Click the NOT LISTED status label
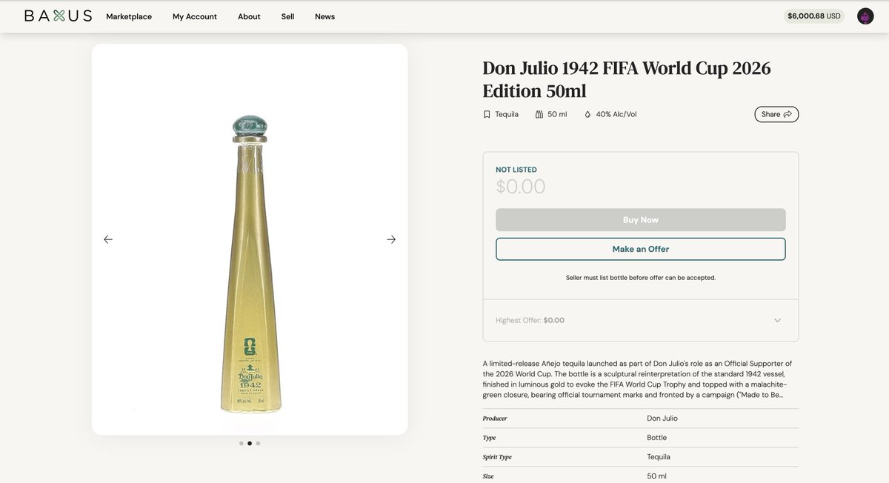The image size is (889, 483). tap(516, 170)
